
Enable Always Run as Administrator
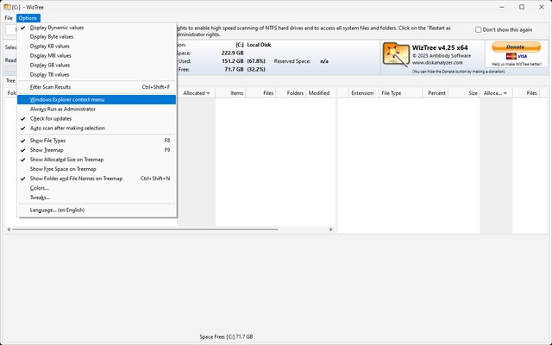(97, 110)
